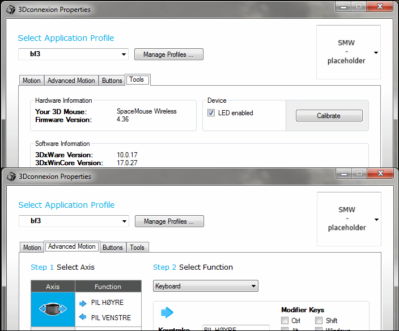The image size is (399, 331).
Task: Click the 3Dconnexion cube icon in bottom window title
Action: point(11,177)
